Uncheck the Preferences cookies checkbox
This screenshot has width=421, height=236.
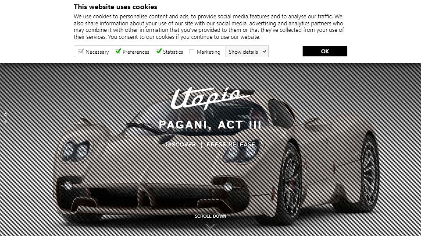click(118, 52)
